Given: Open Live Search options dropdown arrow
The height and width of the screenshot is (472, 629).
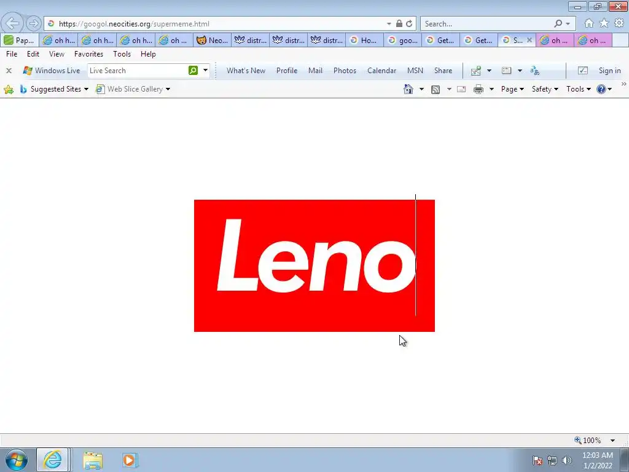Looking at the screenshot, I should (x=205, y=70).
